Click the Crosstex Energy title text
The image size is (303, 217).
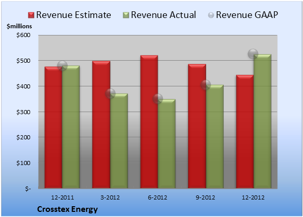coord(68,209)
